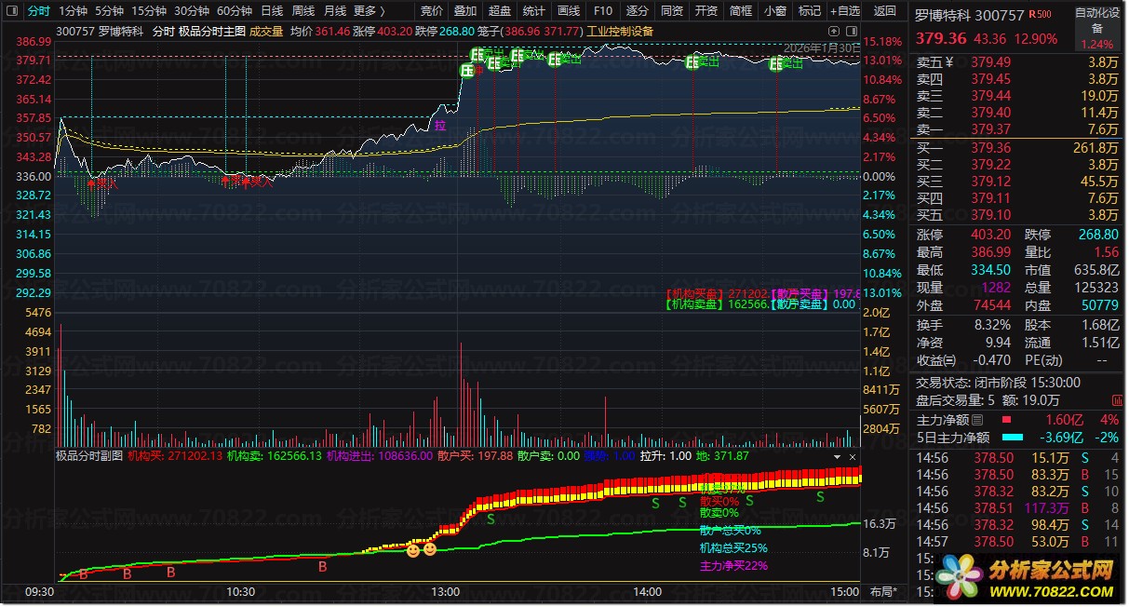Click the 5日主力净额 value -3.69亿
This screenshot has height=607, width=1129.
pos(1059,437)
